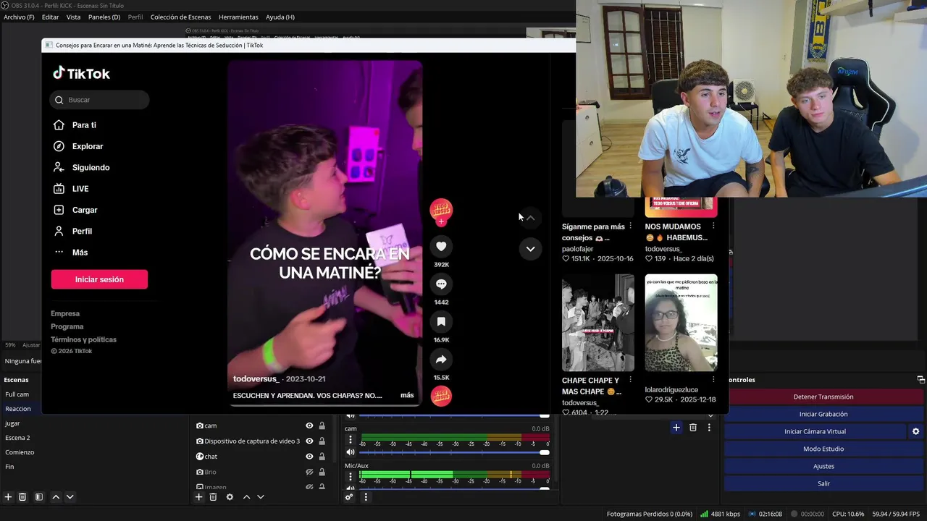
Task: Open advanced audio properties gear icon
Action: pos(349,497)
